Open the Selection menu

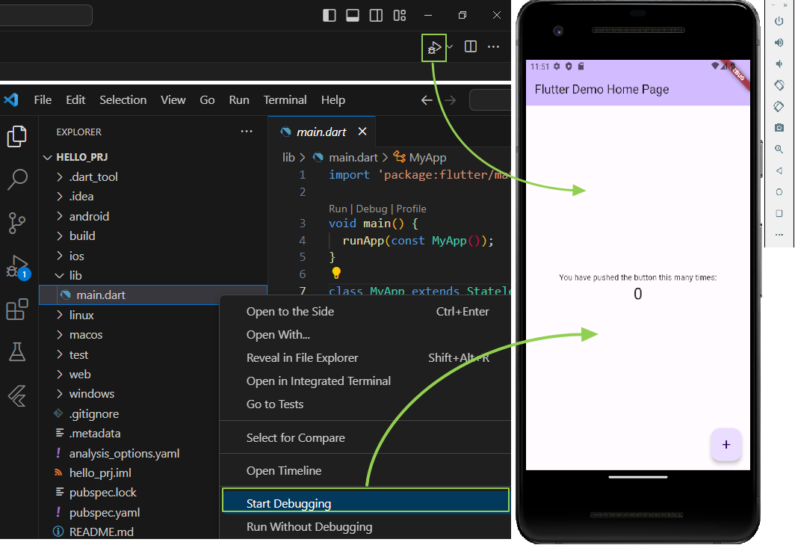coord(123,100)
